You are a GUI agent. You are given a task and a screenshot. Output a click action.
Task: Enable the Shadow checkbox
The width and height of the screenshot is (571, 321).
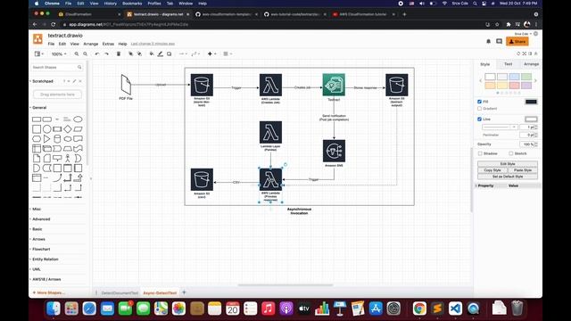click(480, 153)
